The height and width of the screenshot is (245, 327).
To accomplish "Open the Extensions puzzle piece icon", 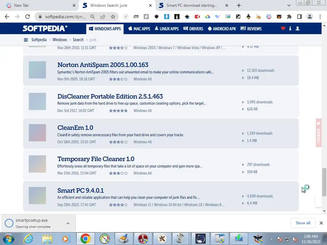I will tap(289, 17).
